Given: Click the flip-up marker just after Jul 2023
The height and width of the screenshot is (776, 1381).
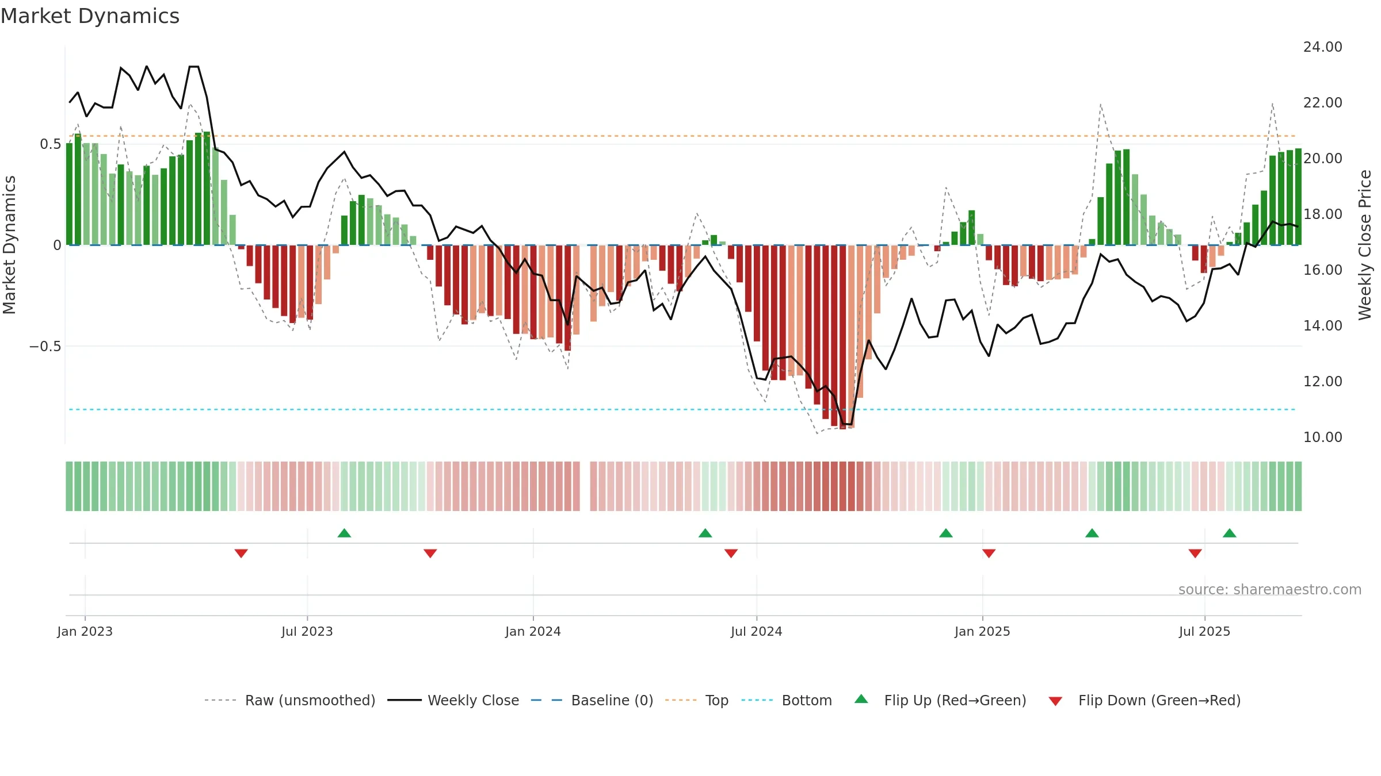Looking at the screenshot, I should [344, 533].
